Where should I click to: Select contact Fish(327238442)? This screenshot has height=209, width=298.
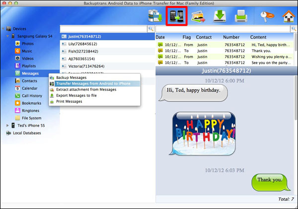[x=108, y=51]
